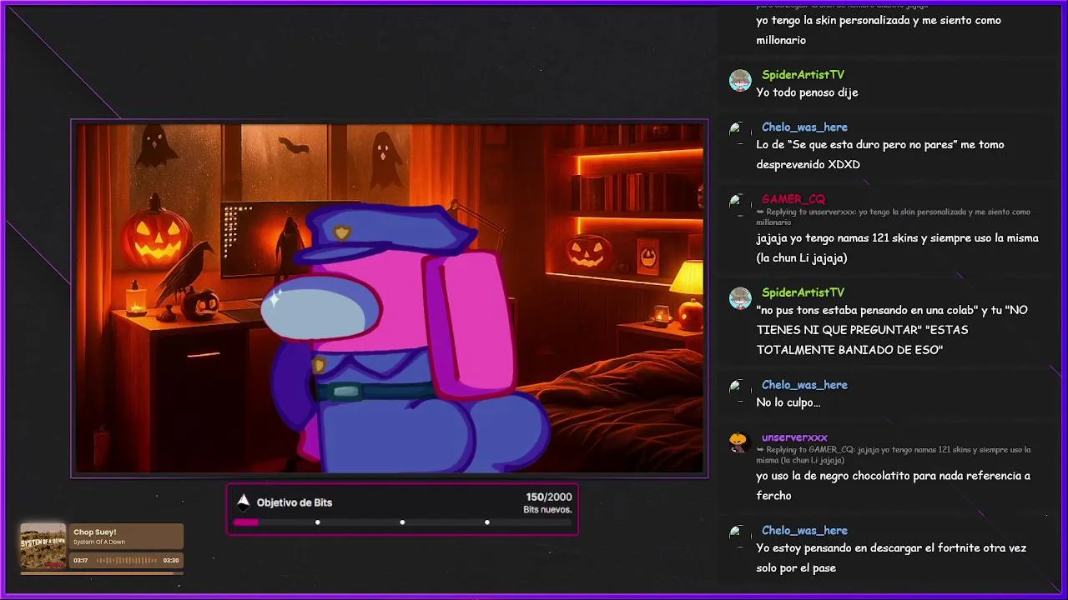Click the 03:30 total song time
The image size is (1068, 600).
pyautogui.click(x=171, y=561)
